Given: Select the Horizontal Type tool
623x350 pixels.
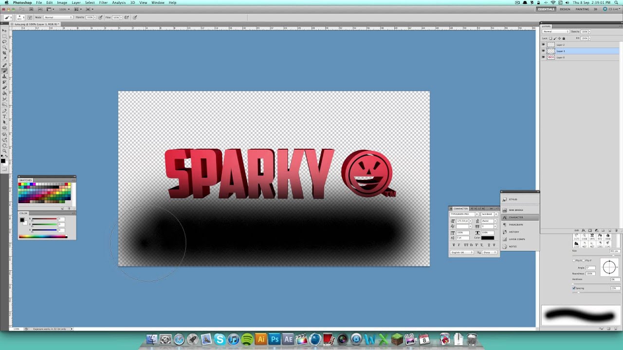Looking at the screenshot, I should tap(4, 117).
